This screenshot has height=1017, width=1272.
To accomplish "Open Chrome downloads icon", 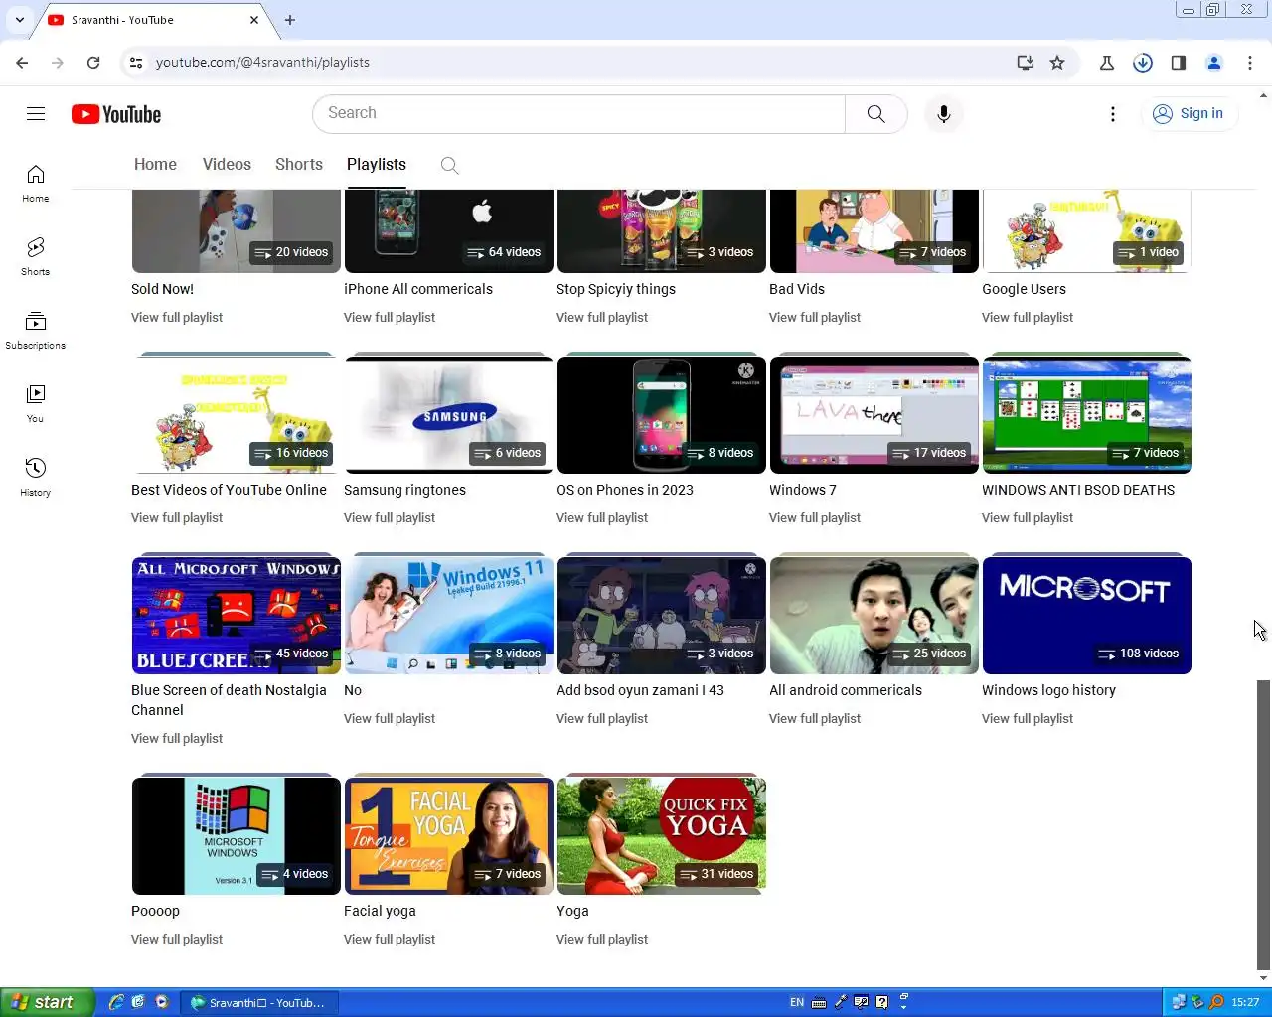I will tap(1143, 62).
